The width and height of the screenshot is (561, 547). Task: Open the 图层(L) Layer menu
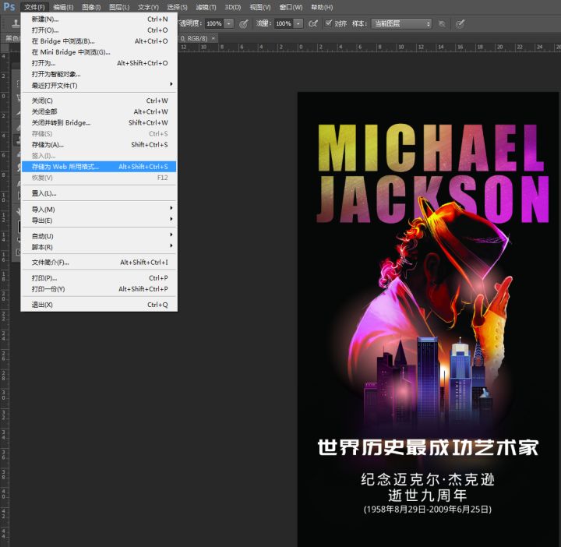(119, 7)
